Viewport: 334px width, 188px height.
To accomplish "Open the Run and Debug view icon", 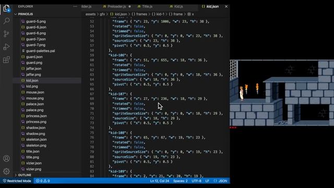I will click(6, 46).
